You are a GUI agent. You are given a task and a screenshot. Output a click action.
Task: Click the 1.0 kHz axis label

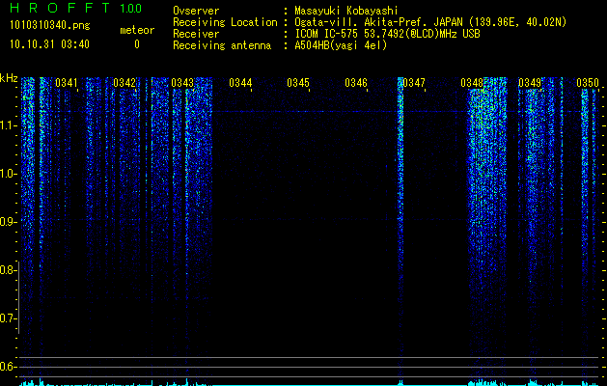tap(8, 174)
